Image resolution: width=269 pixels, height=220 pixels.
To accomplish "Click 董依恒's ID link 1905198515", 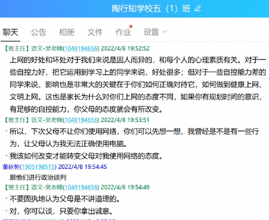I will (38, 167).
